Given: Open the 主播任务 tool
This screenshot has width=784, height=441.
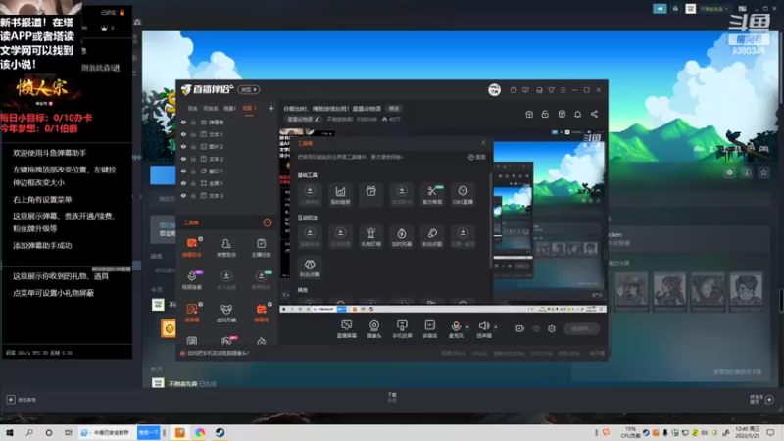Looking at the screenshot, I should (x=261, y=247).
